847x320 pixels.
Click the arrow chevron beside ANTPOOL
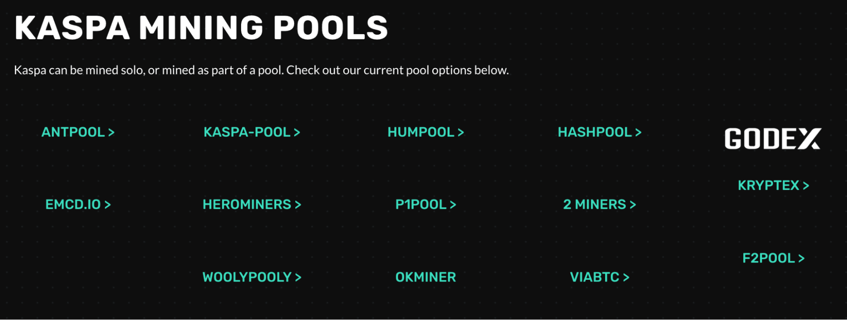coord(111,133)
